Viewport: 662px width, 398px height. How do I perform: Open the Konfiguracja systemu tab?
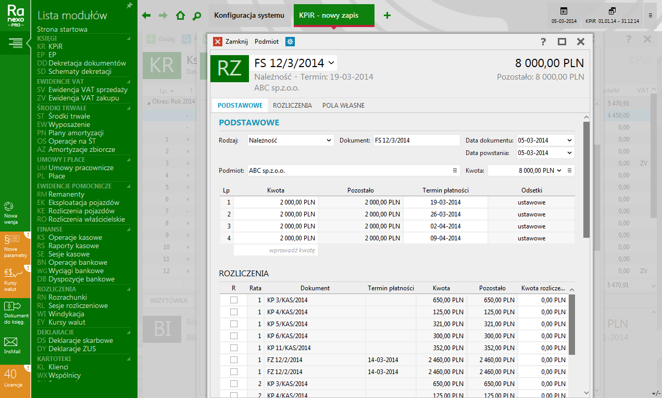click(x=249, y=16)
